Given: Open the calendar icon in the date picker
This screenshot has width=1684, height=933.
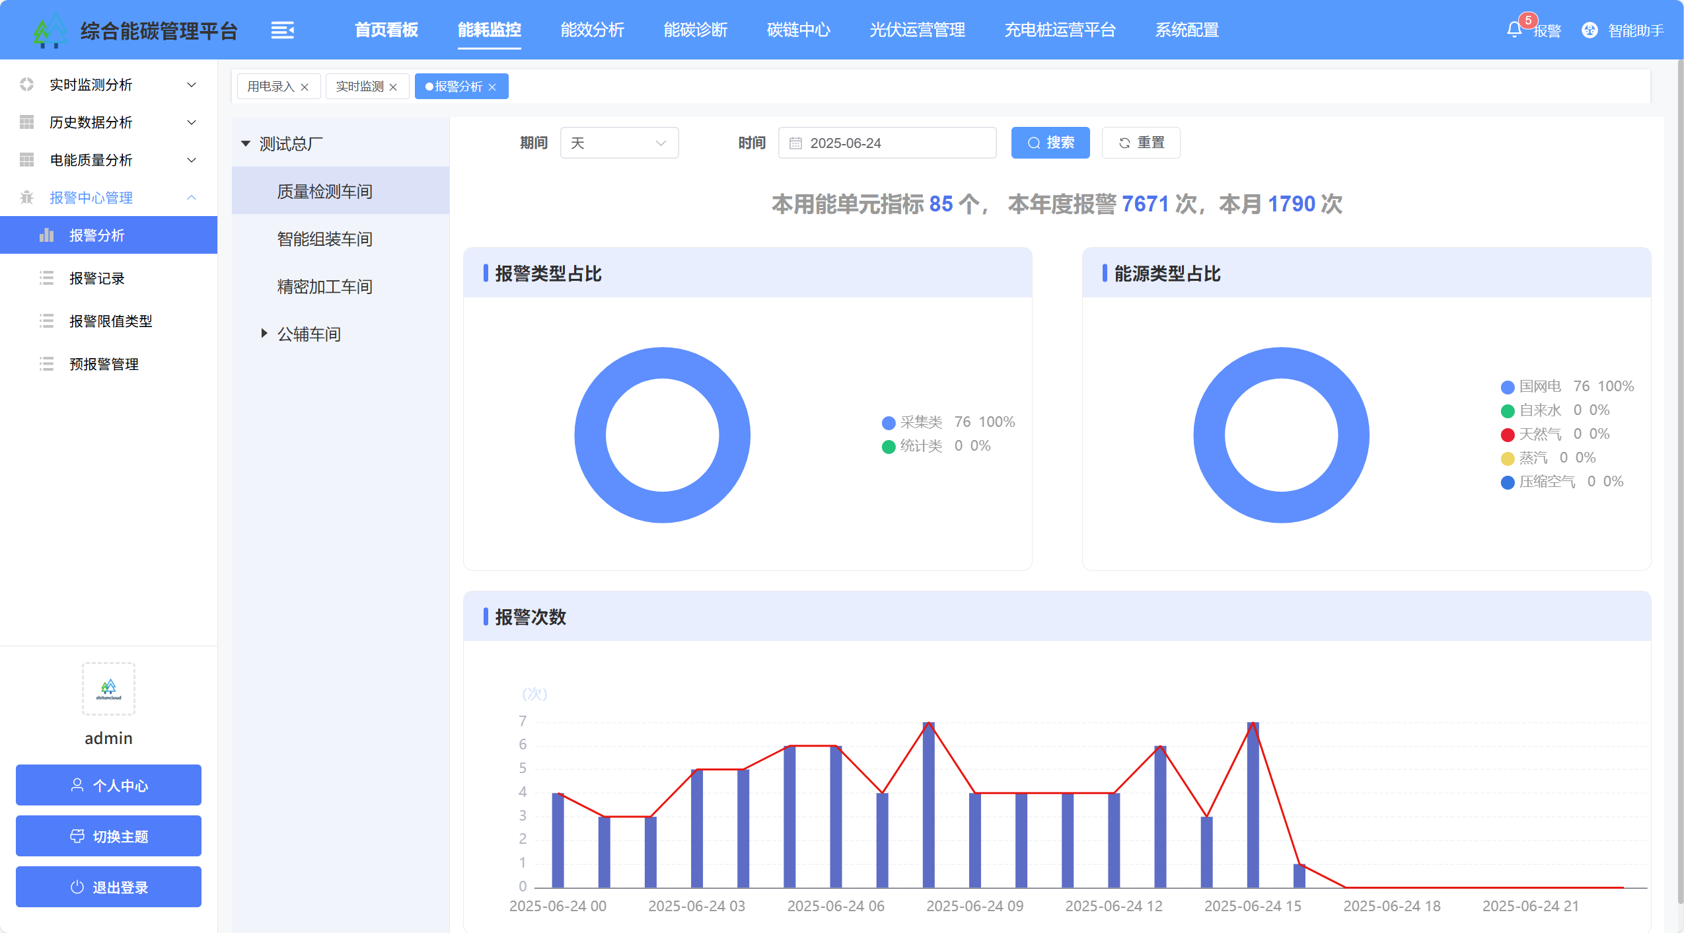Looking at the screenshot, I should pyautogui.click(x=797, y=143).
